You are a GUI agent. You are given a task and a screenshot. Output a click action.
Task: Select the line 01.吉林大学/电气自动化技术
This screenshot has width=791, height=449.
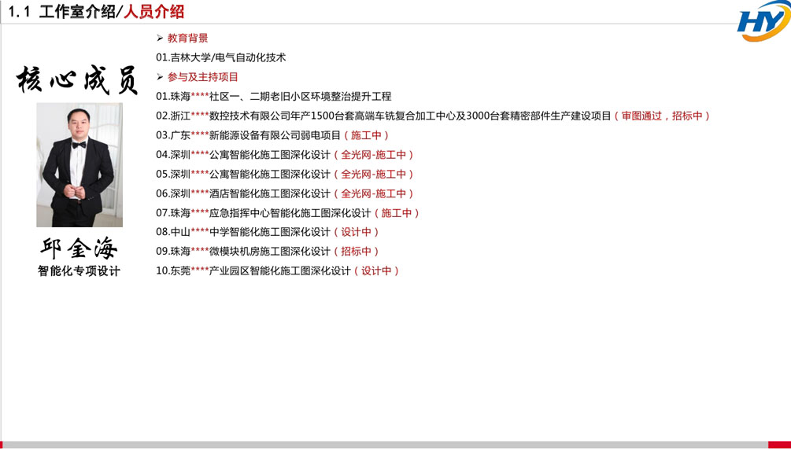click(221, 57)
